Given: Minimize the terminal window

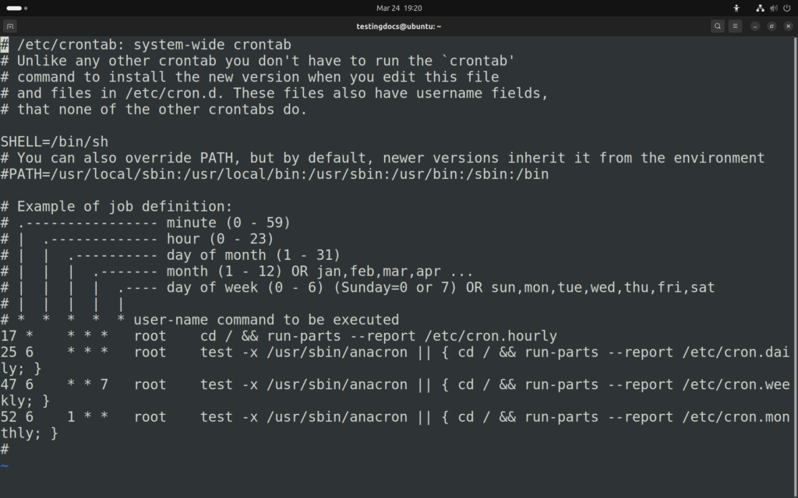Looking at the screenshot, I should point(755,26).
